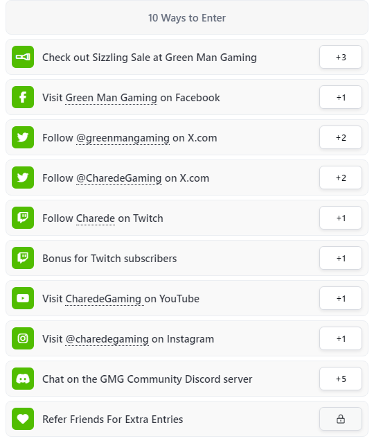This screenshot has height=441, width=374.
Task: Open the Charede Twitch channel link
Action: coord(96,218)
